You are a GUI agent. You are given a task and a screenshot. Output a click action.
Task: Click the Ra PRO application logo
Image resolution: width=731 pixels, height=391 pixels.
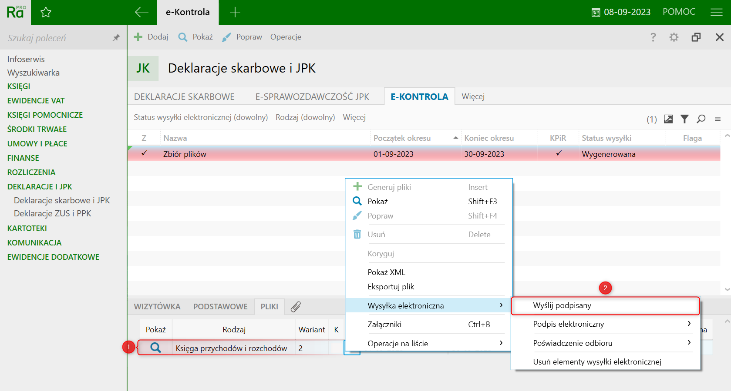pyautogui.click(x=16, y=12)
